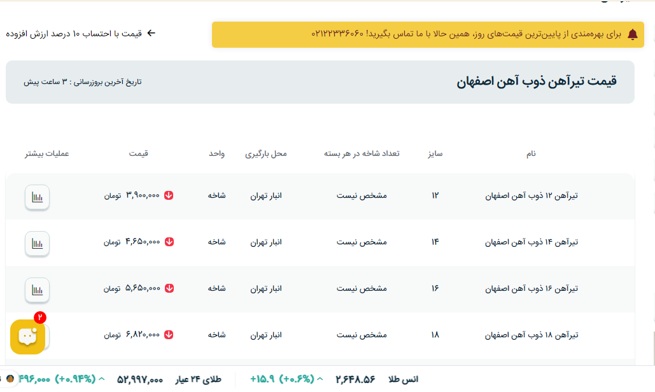Open the yellow chat widget
The height and width of the screenshot is (392, 655).
point(27,336)
